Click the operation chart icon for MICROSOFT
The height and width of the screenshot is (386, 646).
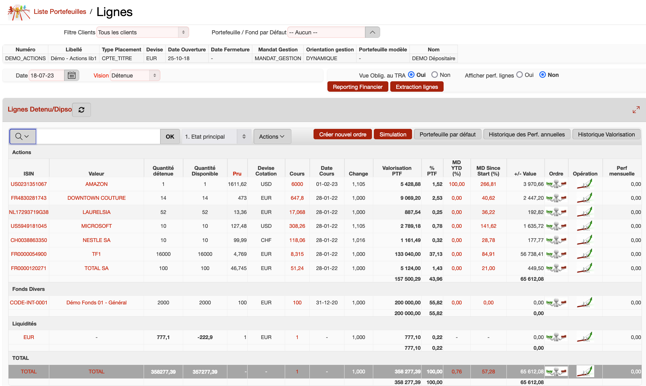click(585, 226)
